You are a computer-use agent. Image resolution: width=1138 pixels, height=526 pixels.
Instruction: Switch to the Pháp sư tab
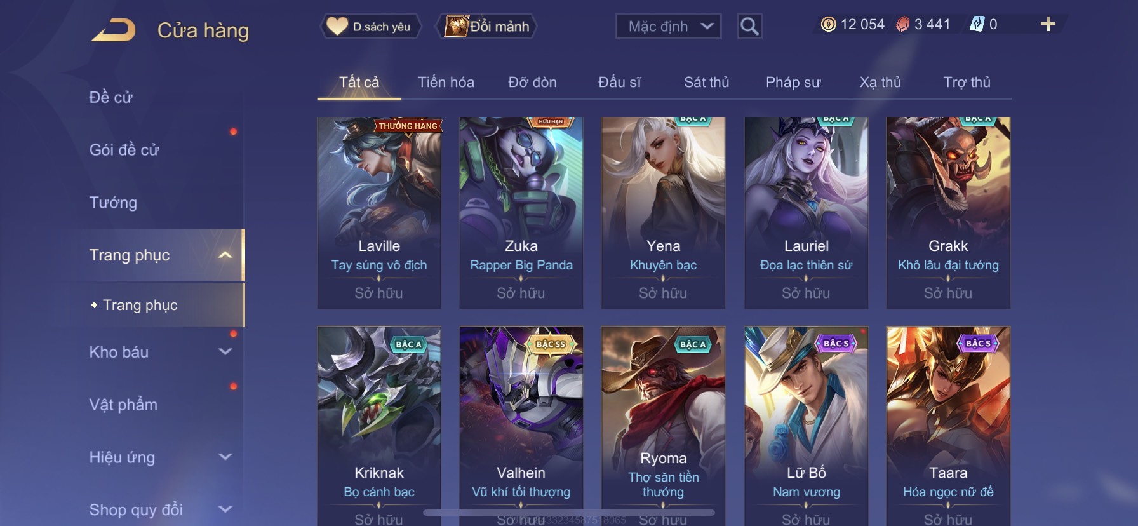[x=793, y=83]
